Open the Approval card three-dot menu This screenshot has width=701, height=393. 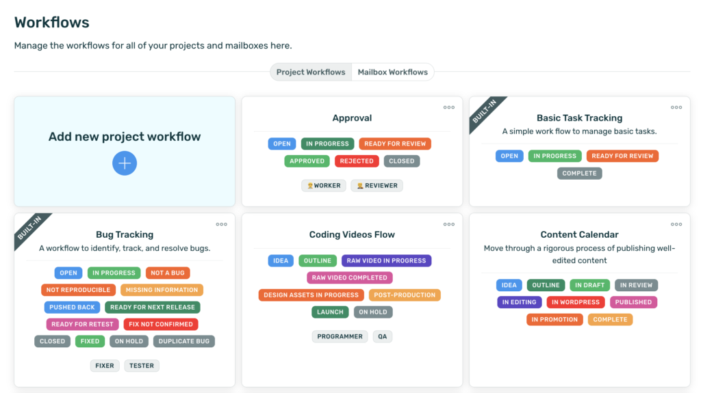[449, 107]
